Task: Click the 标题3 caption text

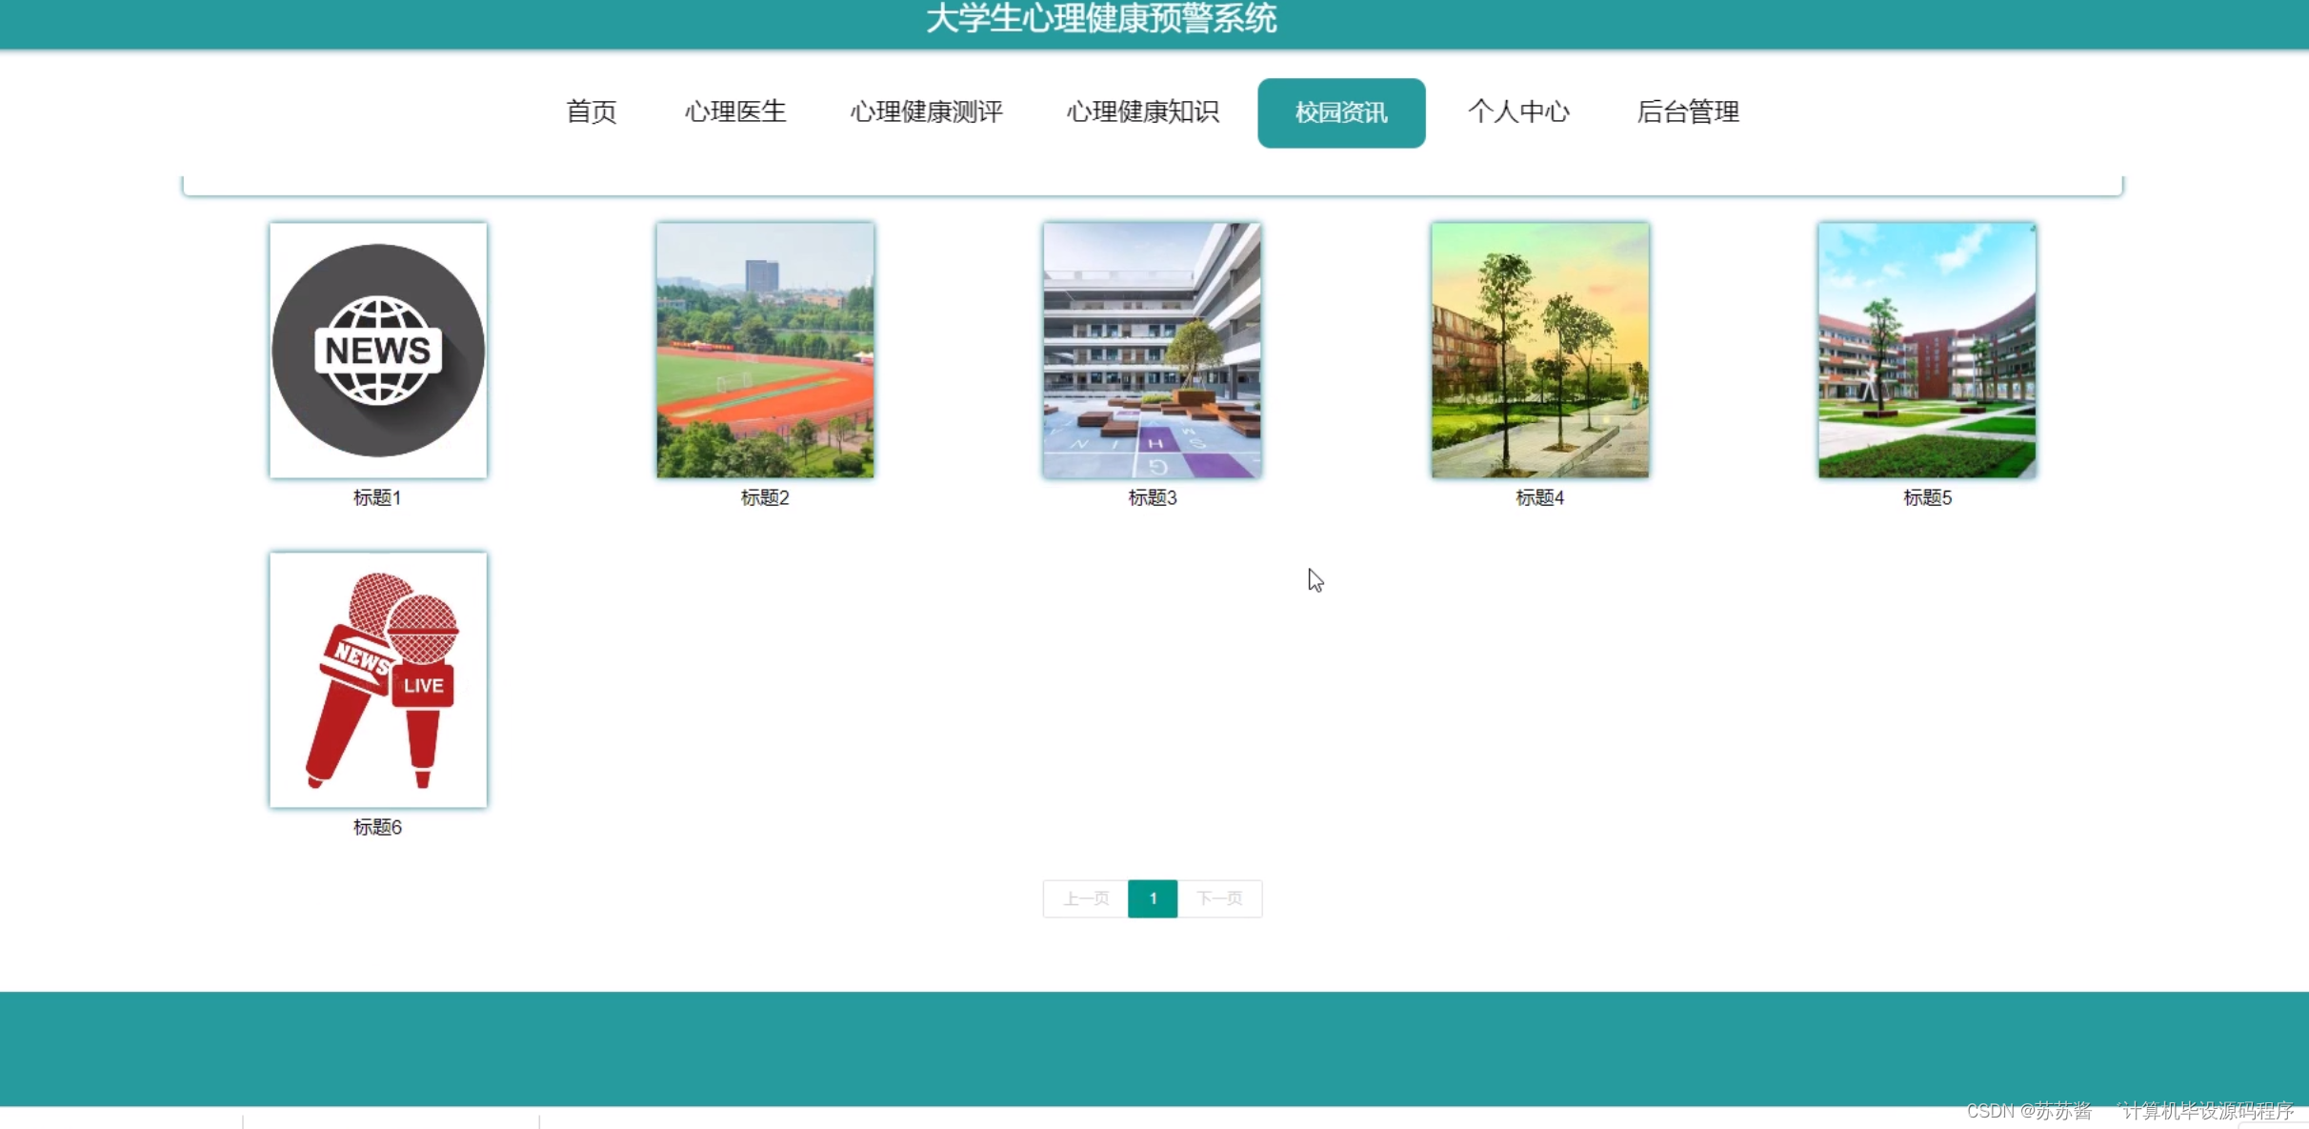Action: 1153,497
